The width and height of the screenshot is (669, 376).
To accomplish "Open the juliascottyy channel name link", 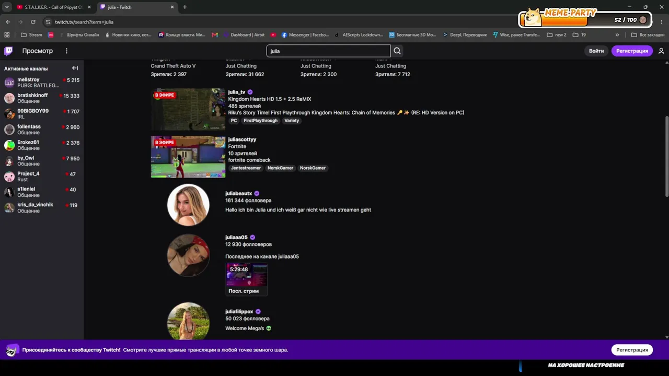I will [242, 139].
